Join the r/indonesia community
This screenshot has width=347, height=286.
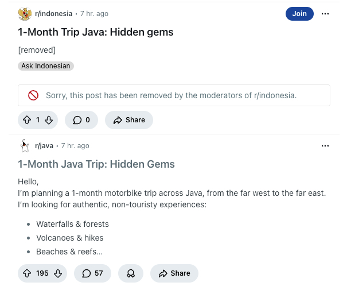tap(299, 14)
